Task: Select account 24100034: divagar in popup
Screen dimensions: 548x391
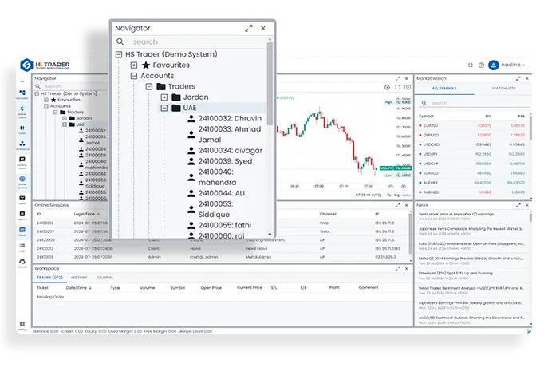Action: 225,151
